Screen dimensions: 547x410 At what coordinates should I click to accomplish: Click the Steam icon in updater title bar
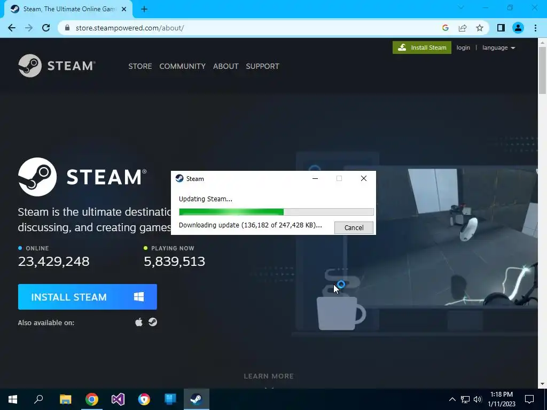pos(179,178)
